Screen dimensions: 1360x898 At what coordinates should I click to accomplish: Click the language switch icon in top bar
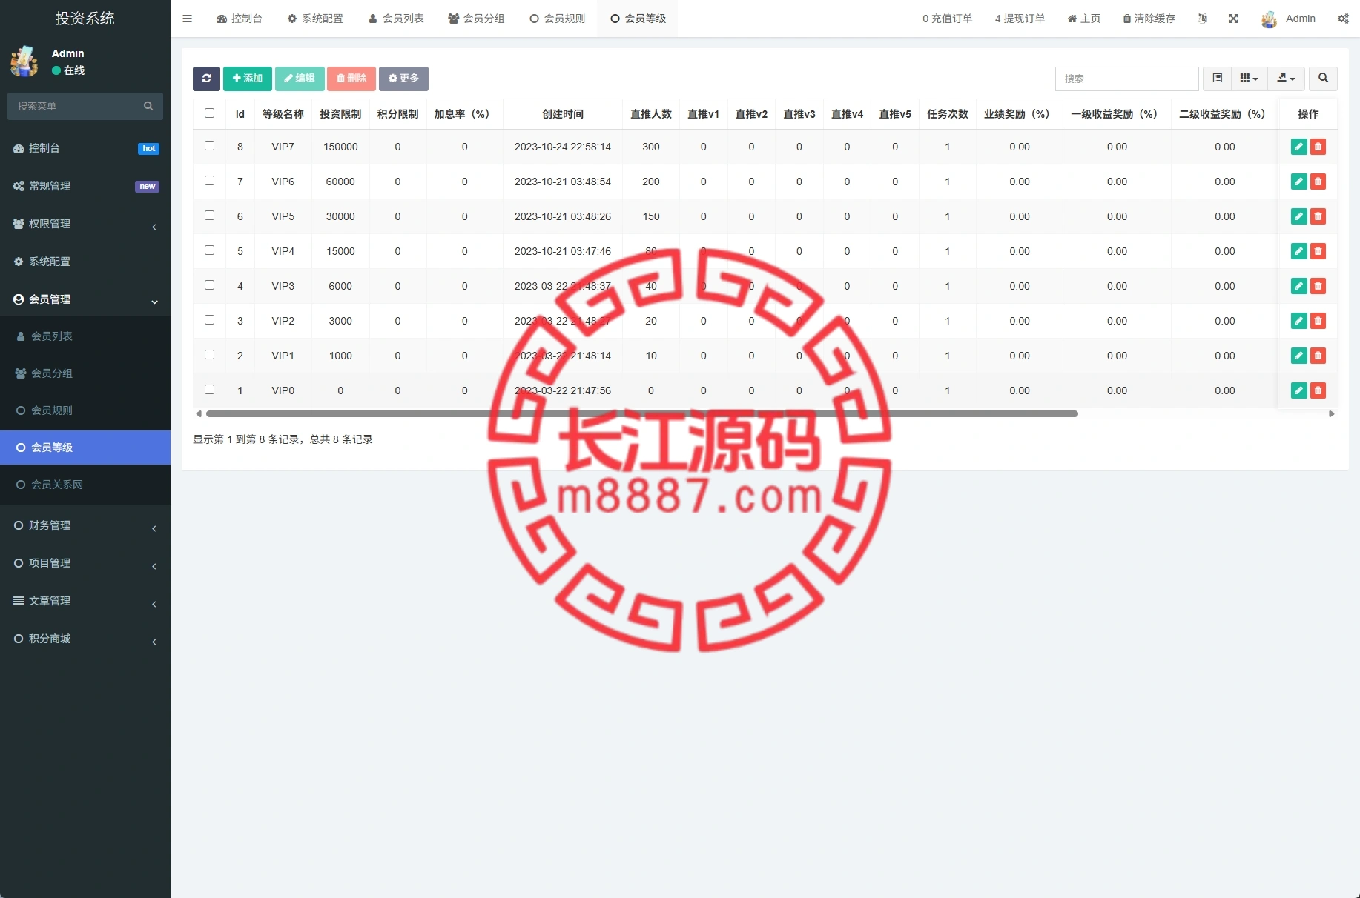tap(1202, 19)
